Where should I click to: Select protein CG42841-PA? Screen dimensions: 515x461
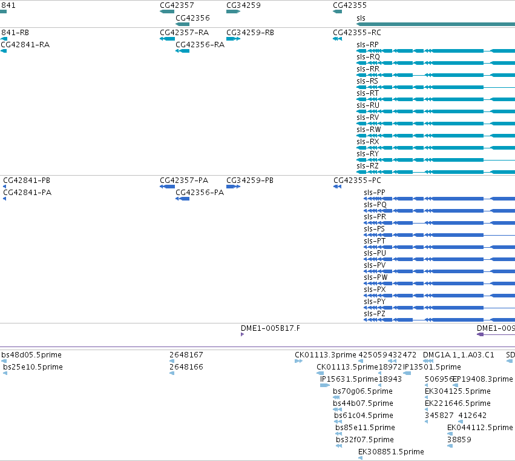(27, 193)
